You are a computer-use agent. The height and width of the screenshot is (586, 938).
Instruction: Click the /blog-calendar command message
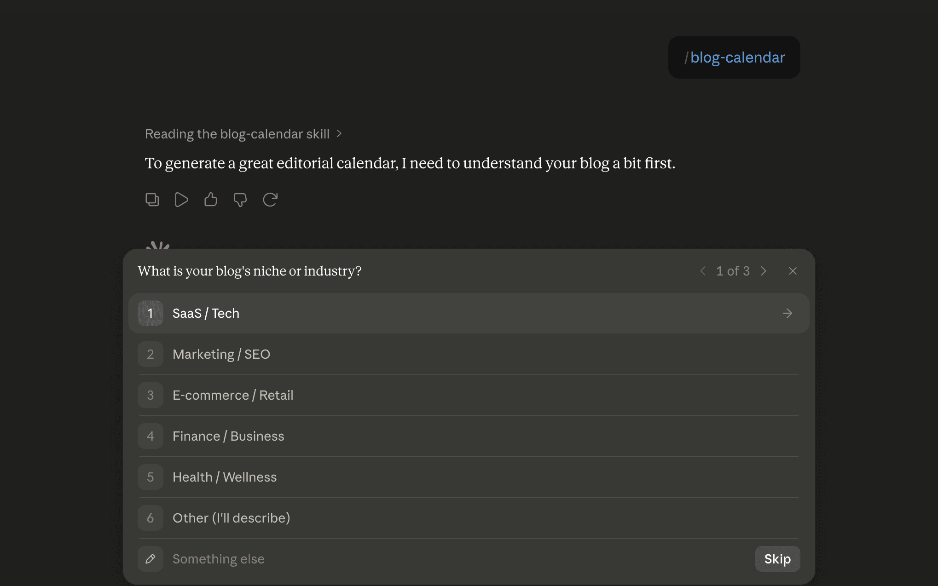click(x=734, y=57)
